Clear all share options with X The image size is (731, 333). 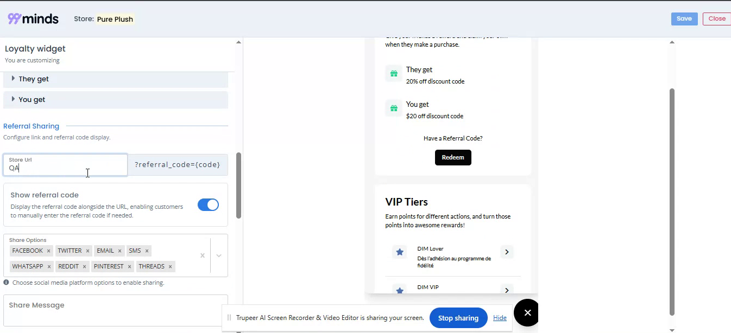203,255
